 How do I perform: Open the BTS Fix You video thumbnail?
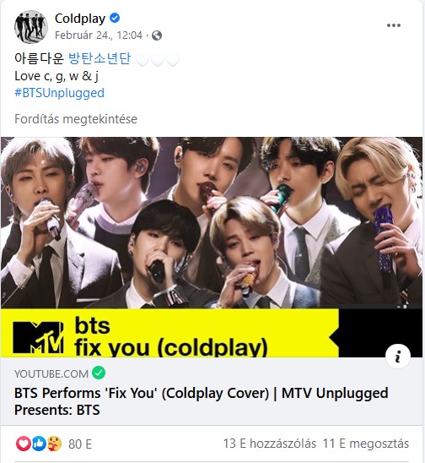[212, 247]
